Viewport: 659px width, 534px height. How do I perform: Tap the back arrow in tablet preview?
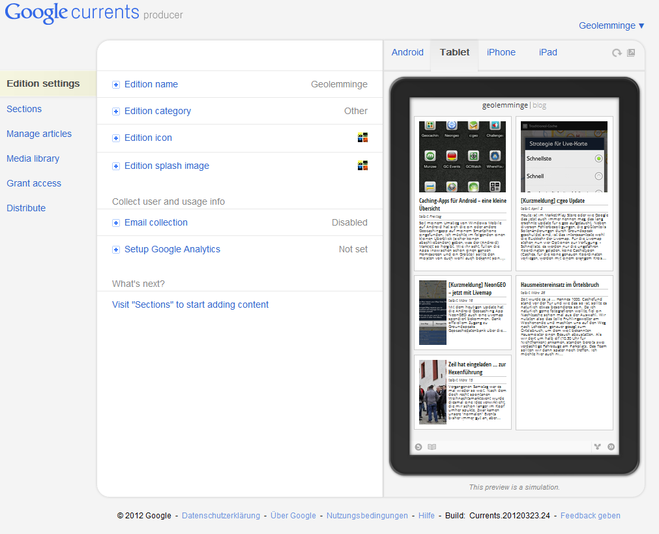[x=418, y=447]
